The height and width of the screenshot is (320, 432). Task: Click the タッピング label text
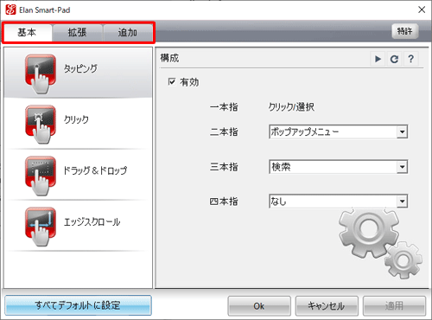point(80,68)
